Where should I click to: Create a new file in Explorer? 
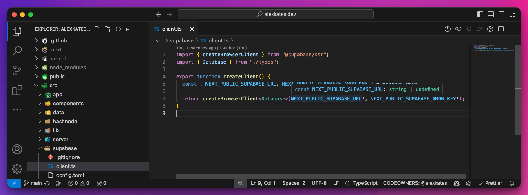point(97,29)
